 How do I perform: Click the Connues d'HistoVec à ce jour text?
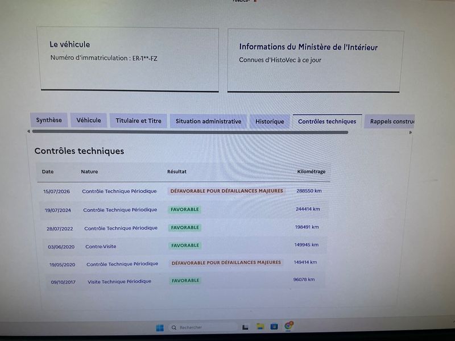[x=280, y=60]
